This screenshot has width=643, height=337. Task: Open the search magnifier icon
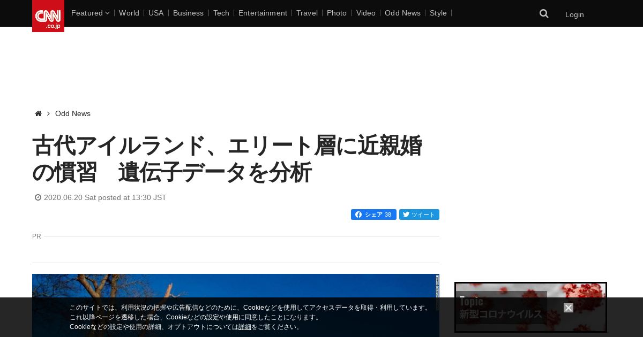click(x=544, y=13)
